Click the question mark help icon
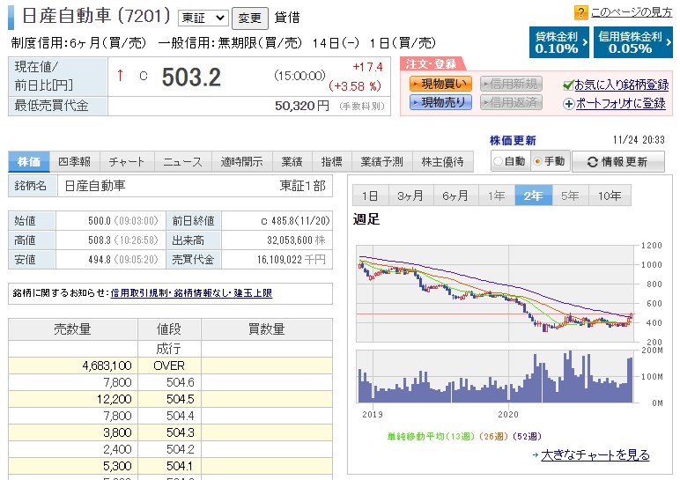Screen dimensions: 680x480 point(580,12)
